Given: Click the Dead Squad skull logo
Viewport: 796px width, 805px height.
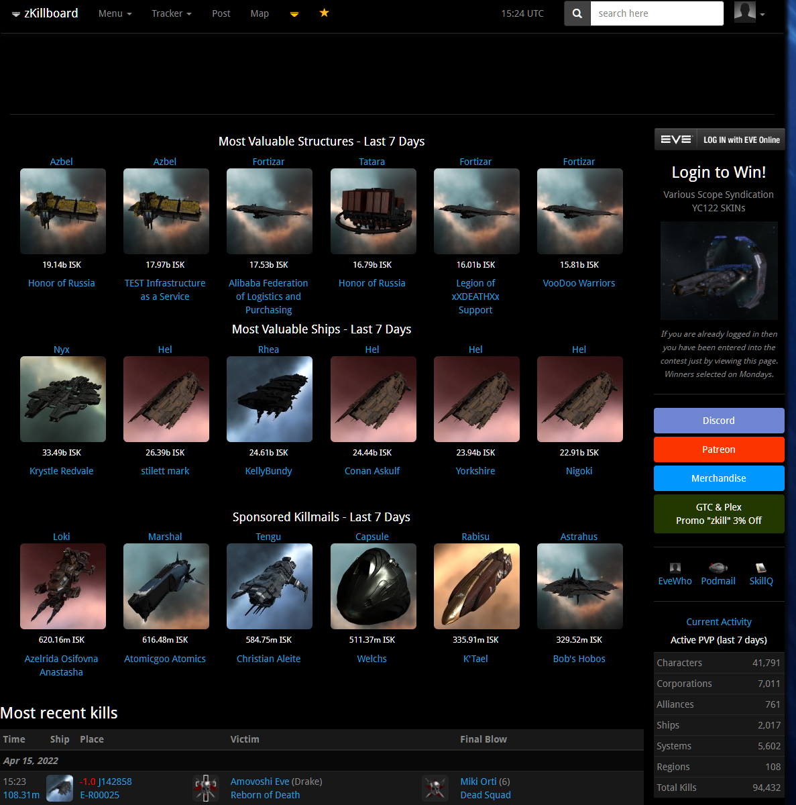Looking at the screenshot, I should [x=435, y=788].
